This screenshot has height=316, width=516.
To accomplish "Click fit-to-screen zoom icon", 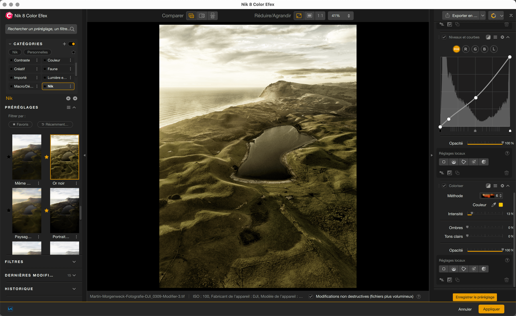I will click(x=299, y=16).
